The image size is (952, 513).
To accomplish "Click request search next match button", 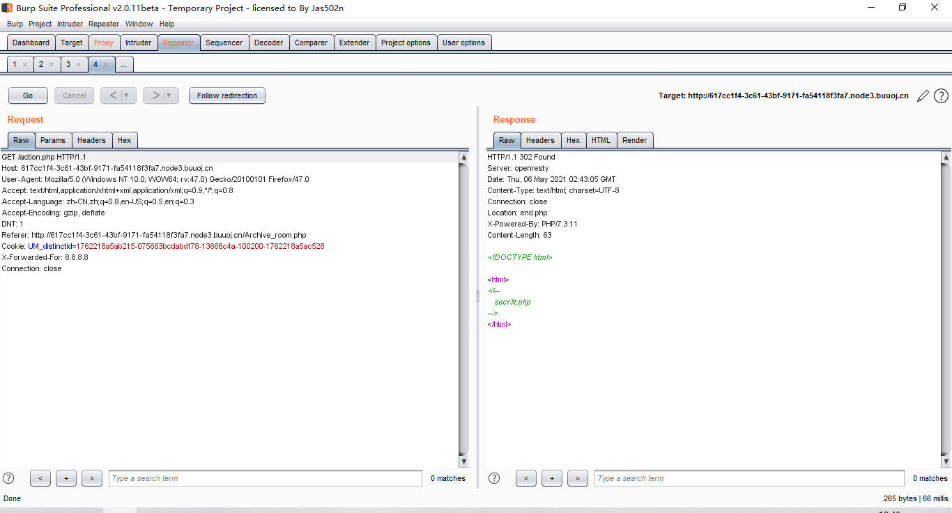I will [x=92, y=478].
